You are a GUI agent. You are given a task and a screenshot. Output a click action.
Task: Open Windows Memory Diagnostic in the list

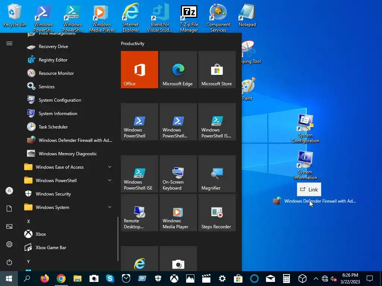click(68, 154)
